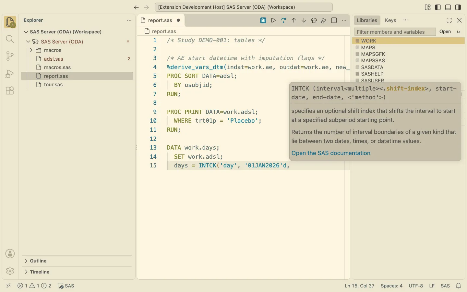Open the Search view

(x=10, y=39)
